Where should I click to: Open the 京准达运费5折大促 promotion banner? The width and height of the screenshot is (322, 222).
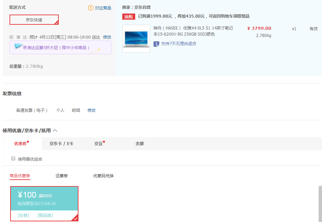pos(60,47)
